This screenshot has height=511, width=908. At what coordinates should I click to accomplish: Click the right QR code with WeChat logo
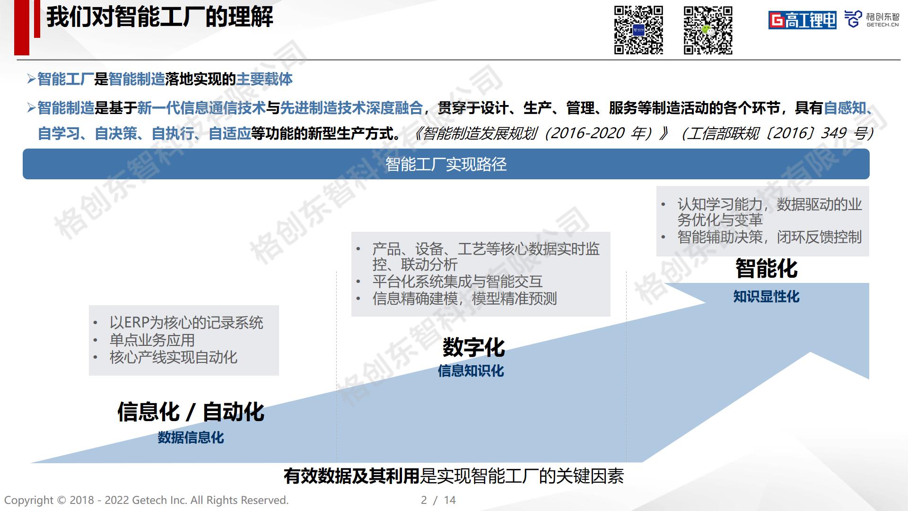coord(708,30)
